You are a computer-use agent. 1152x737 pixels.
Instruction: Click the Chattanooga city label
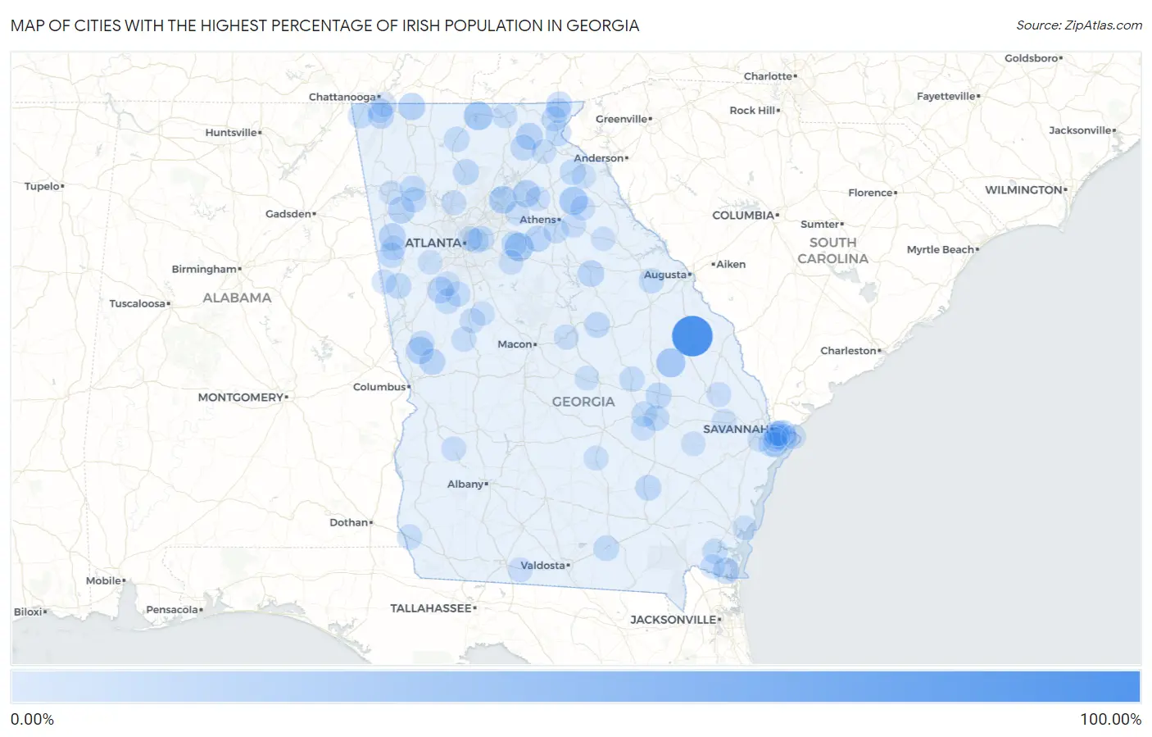click(x=342, y=97)
